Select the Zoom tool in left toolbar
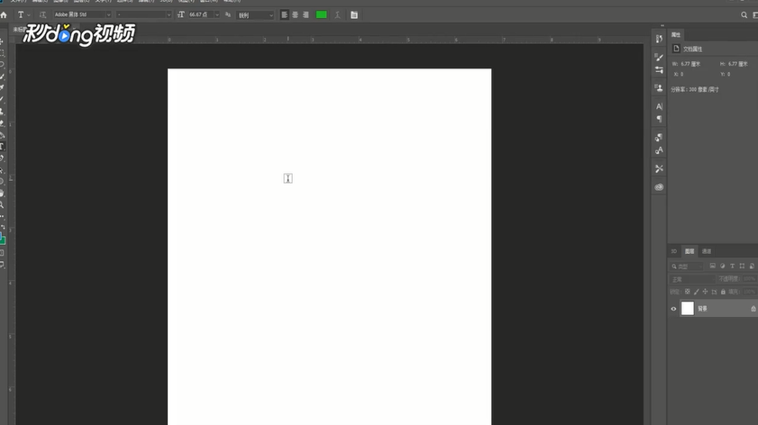The width and height of the screenshot is (758, 425). 3,204
